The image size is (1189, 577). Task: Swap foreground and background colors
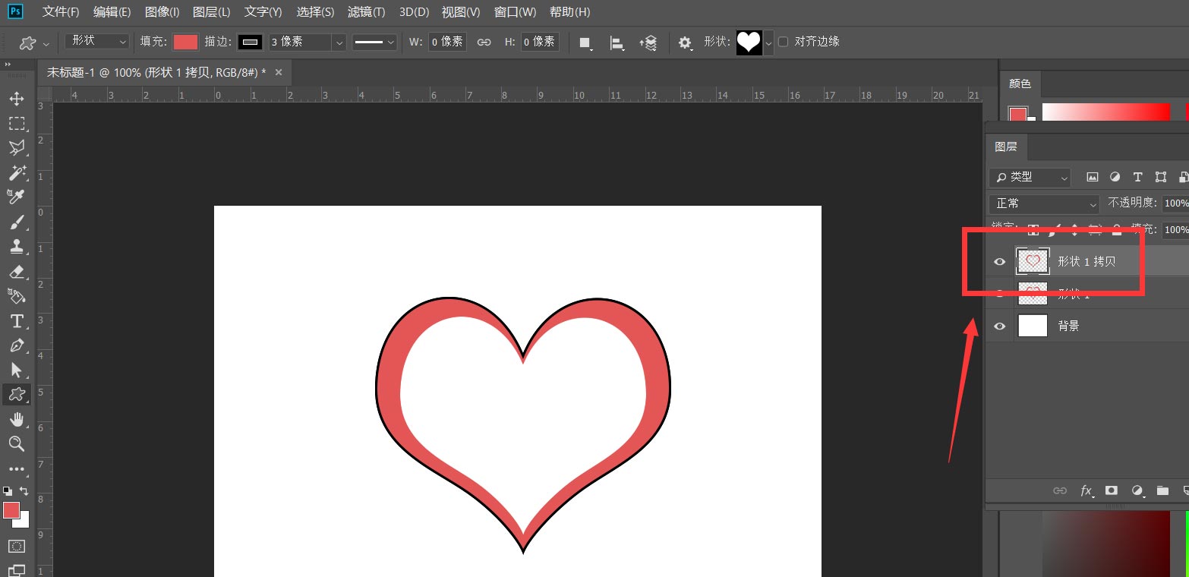24,491
